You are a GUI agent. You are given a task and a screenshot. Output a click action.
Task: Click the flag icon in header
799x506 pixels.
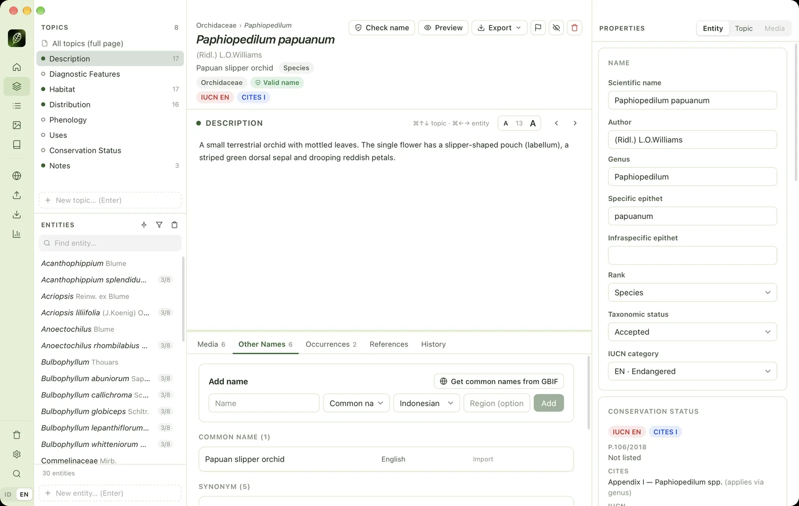click(538, 27)
